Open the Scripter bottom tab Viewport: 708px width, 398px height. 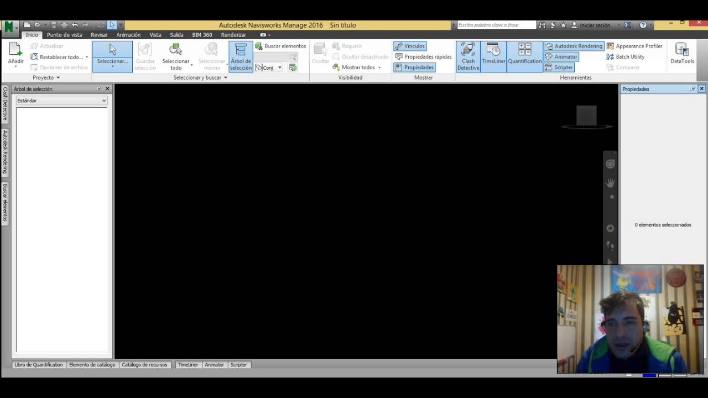pos(239,365)
